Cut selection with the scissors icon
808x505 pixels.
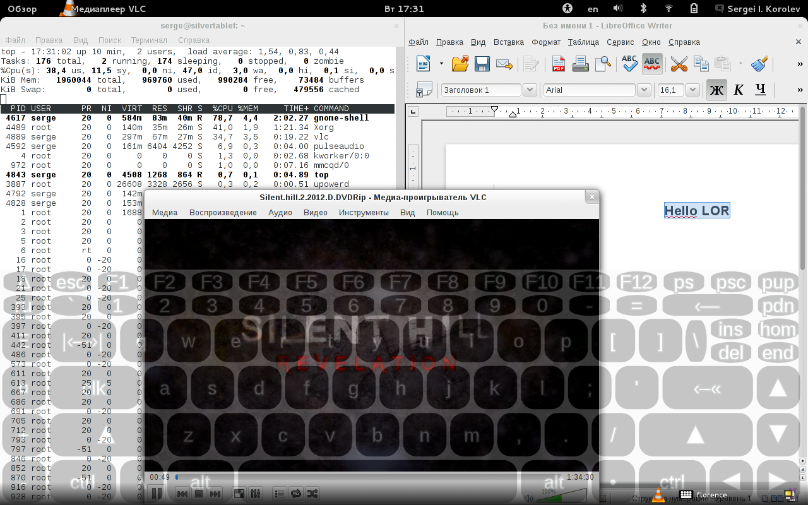pyautogui.click(x=679, y=64)
